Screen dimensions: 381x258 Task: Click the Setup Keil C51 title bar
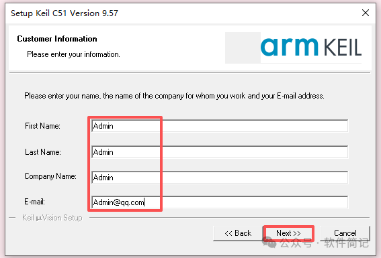click(x=65, y=13)
